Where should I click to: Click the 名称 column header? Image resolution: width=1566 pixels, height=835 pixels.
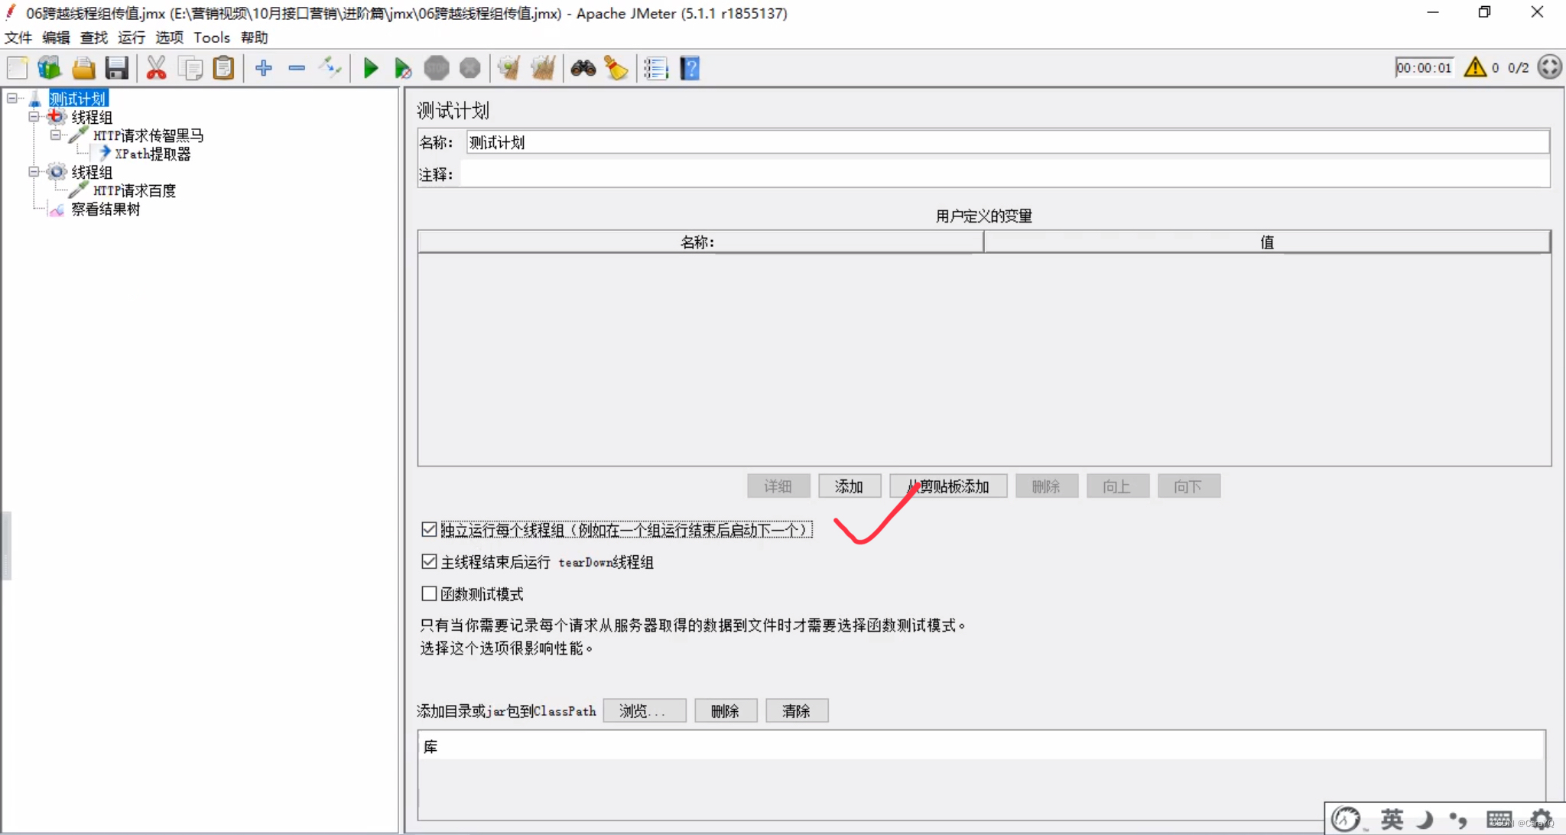tap(700, 242)
